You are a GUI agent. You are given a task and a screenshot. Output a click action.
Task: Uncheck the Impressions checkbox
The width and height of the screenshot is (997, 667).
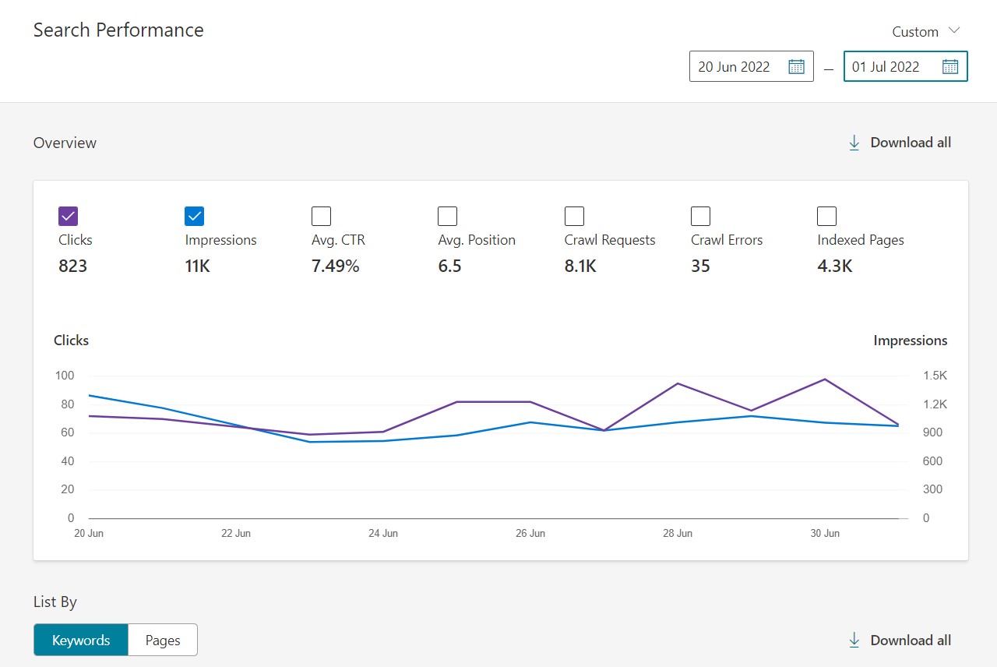[195, 216]
